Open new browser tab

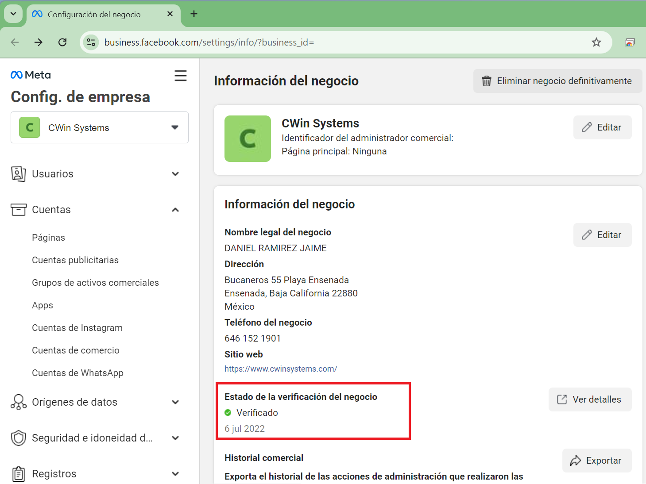point(194,14)
